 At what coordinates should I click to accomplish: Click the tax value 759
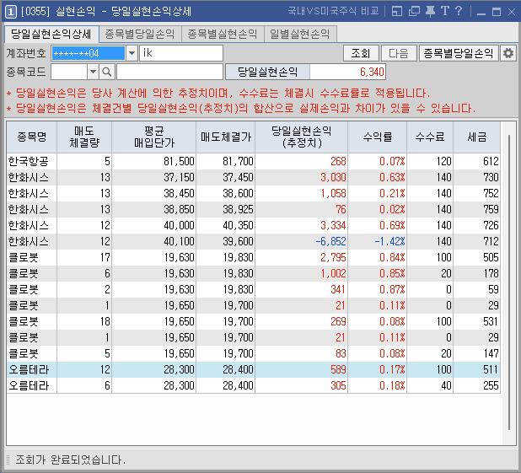[x=491, y=209]
